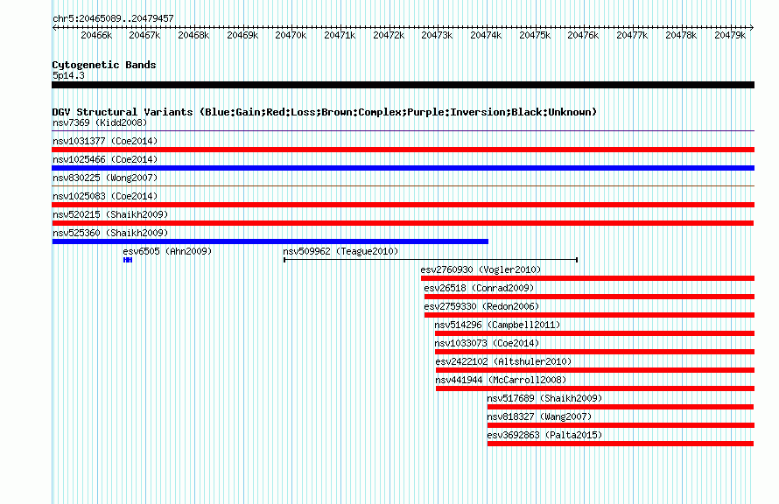Click the 20474k ruler tick label
Screen dimensions: 779x504
click(486, 35)
